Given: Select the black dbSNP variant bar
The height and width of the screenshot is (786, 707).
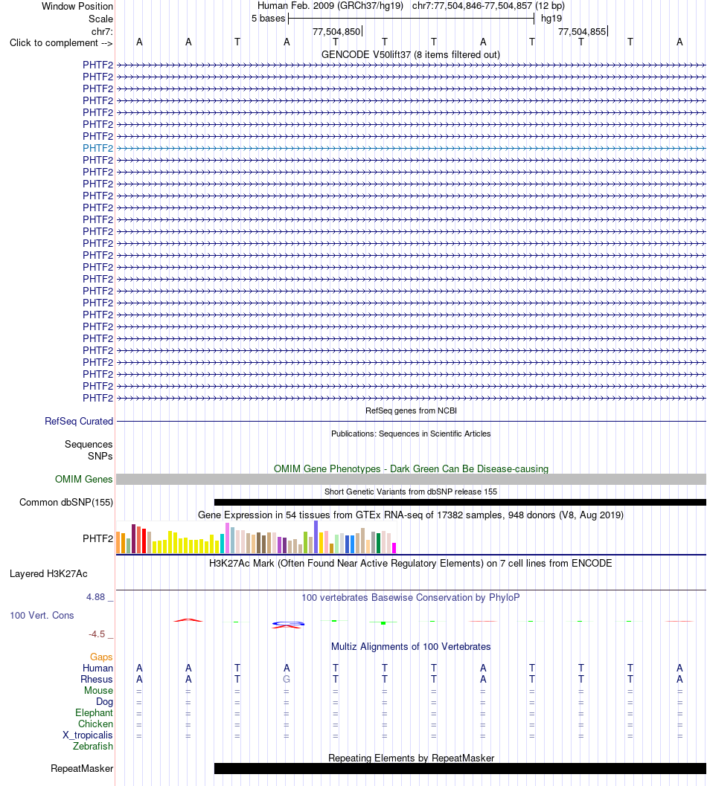Looking at the screenshot, I should (460, 502).
